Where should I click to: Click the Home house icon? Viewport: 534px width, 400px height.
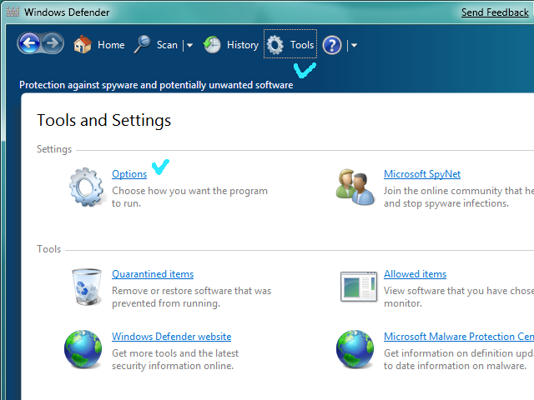[x=83, y=44]
